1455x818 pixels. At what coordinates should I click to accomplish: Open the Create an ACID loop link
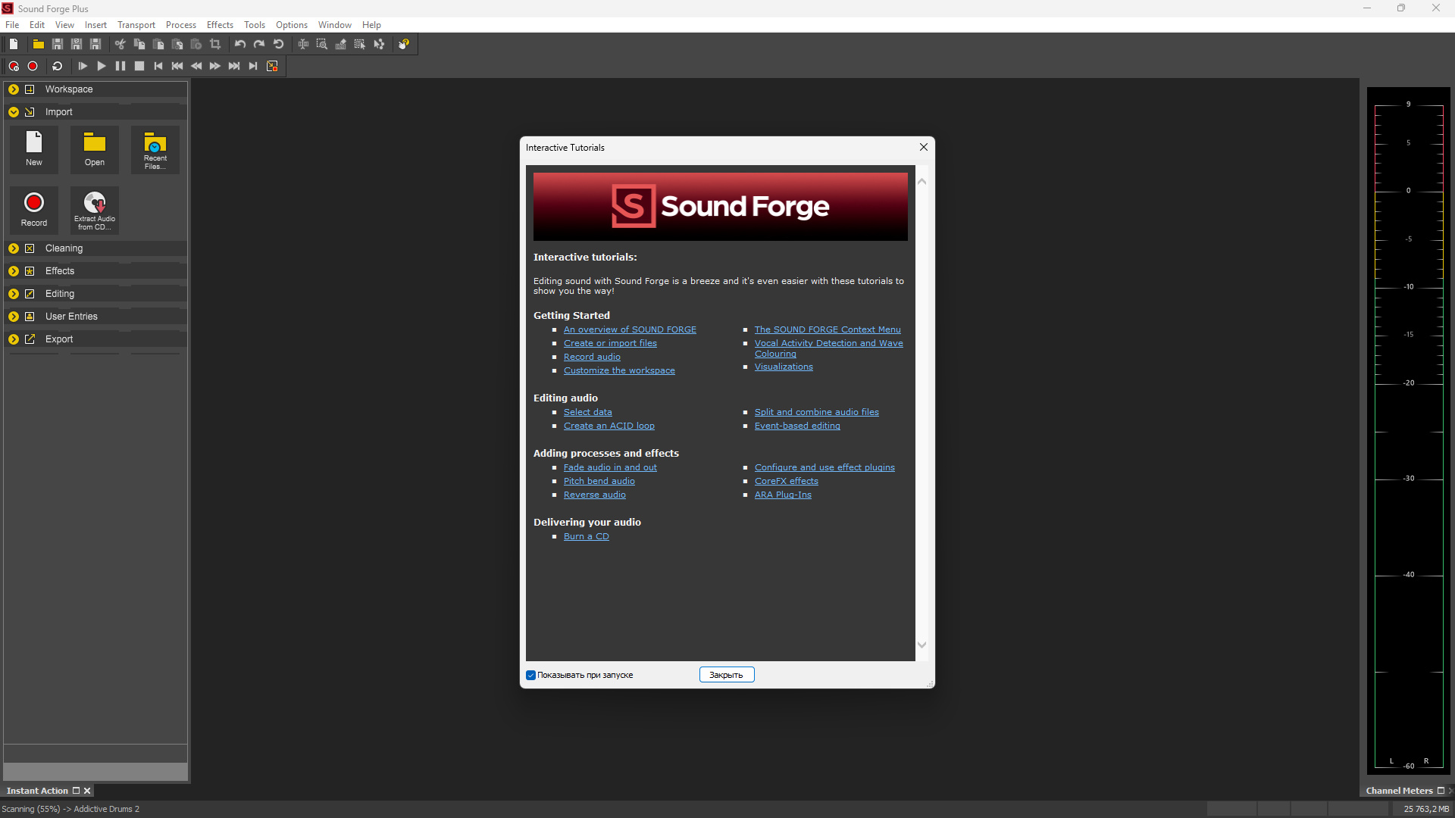[x=609, y=426]
